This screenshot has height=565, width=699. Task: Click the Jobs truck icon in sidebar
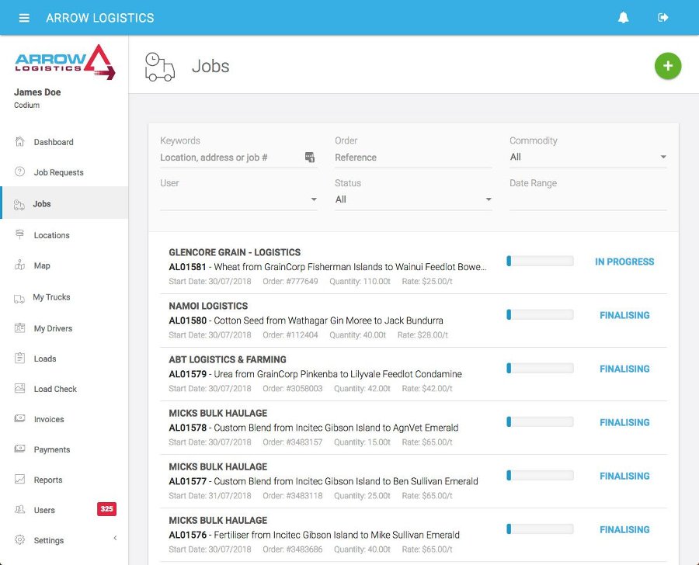coord(19,205)
